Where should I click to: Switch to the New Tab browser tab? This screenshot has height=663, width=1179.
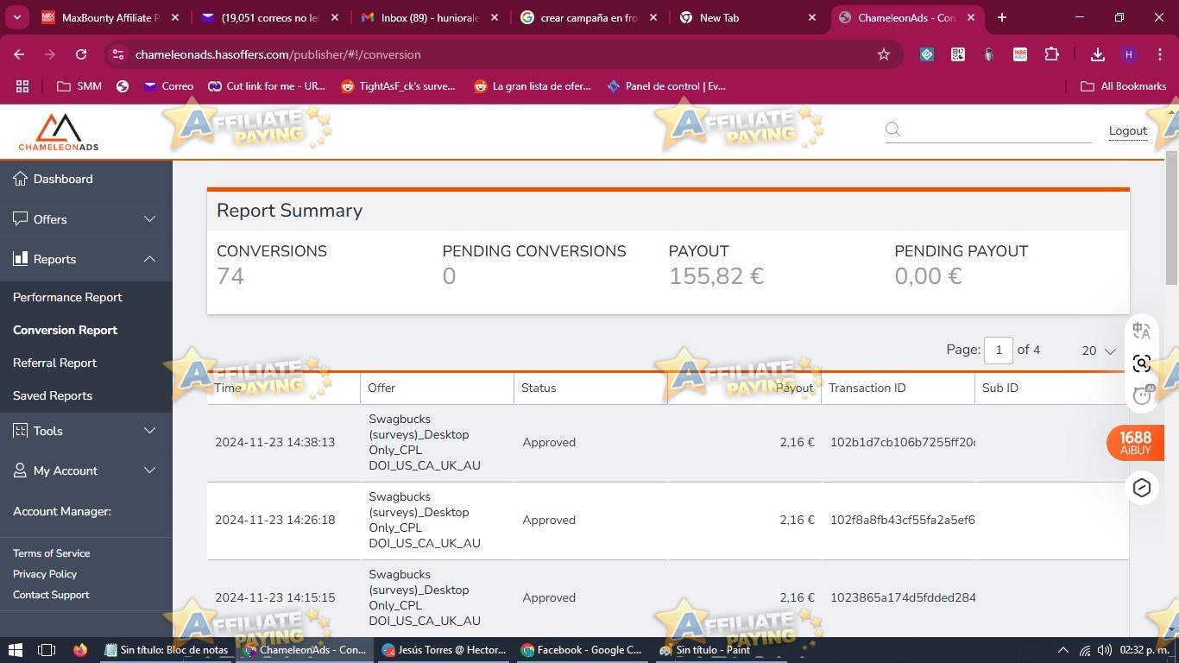pos(748,17)
